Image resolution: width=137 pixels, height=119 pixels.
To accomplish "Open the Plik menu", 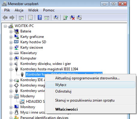I will click(x=7, y=10).
